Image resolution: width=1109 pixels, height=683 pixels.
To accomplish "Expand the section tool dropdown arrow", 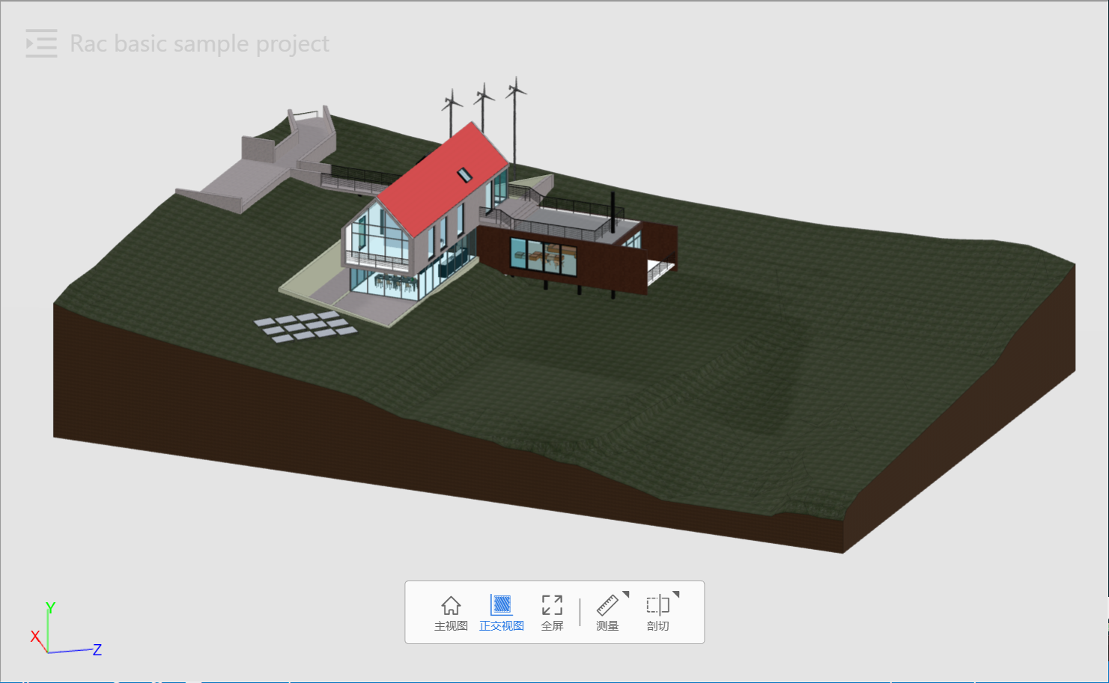I will (676, 595).
